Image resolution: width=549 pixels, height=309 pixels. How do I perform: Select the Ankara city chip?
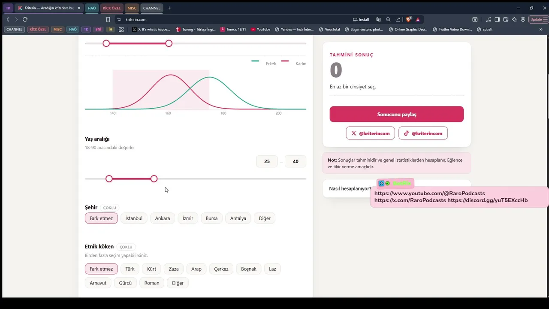click(x=163, y=218)
